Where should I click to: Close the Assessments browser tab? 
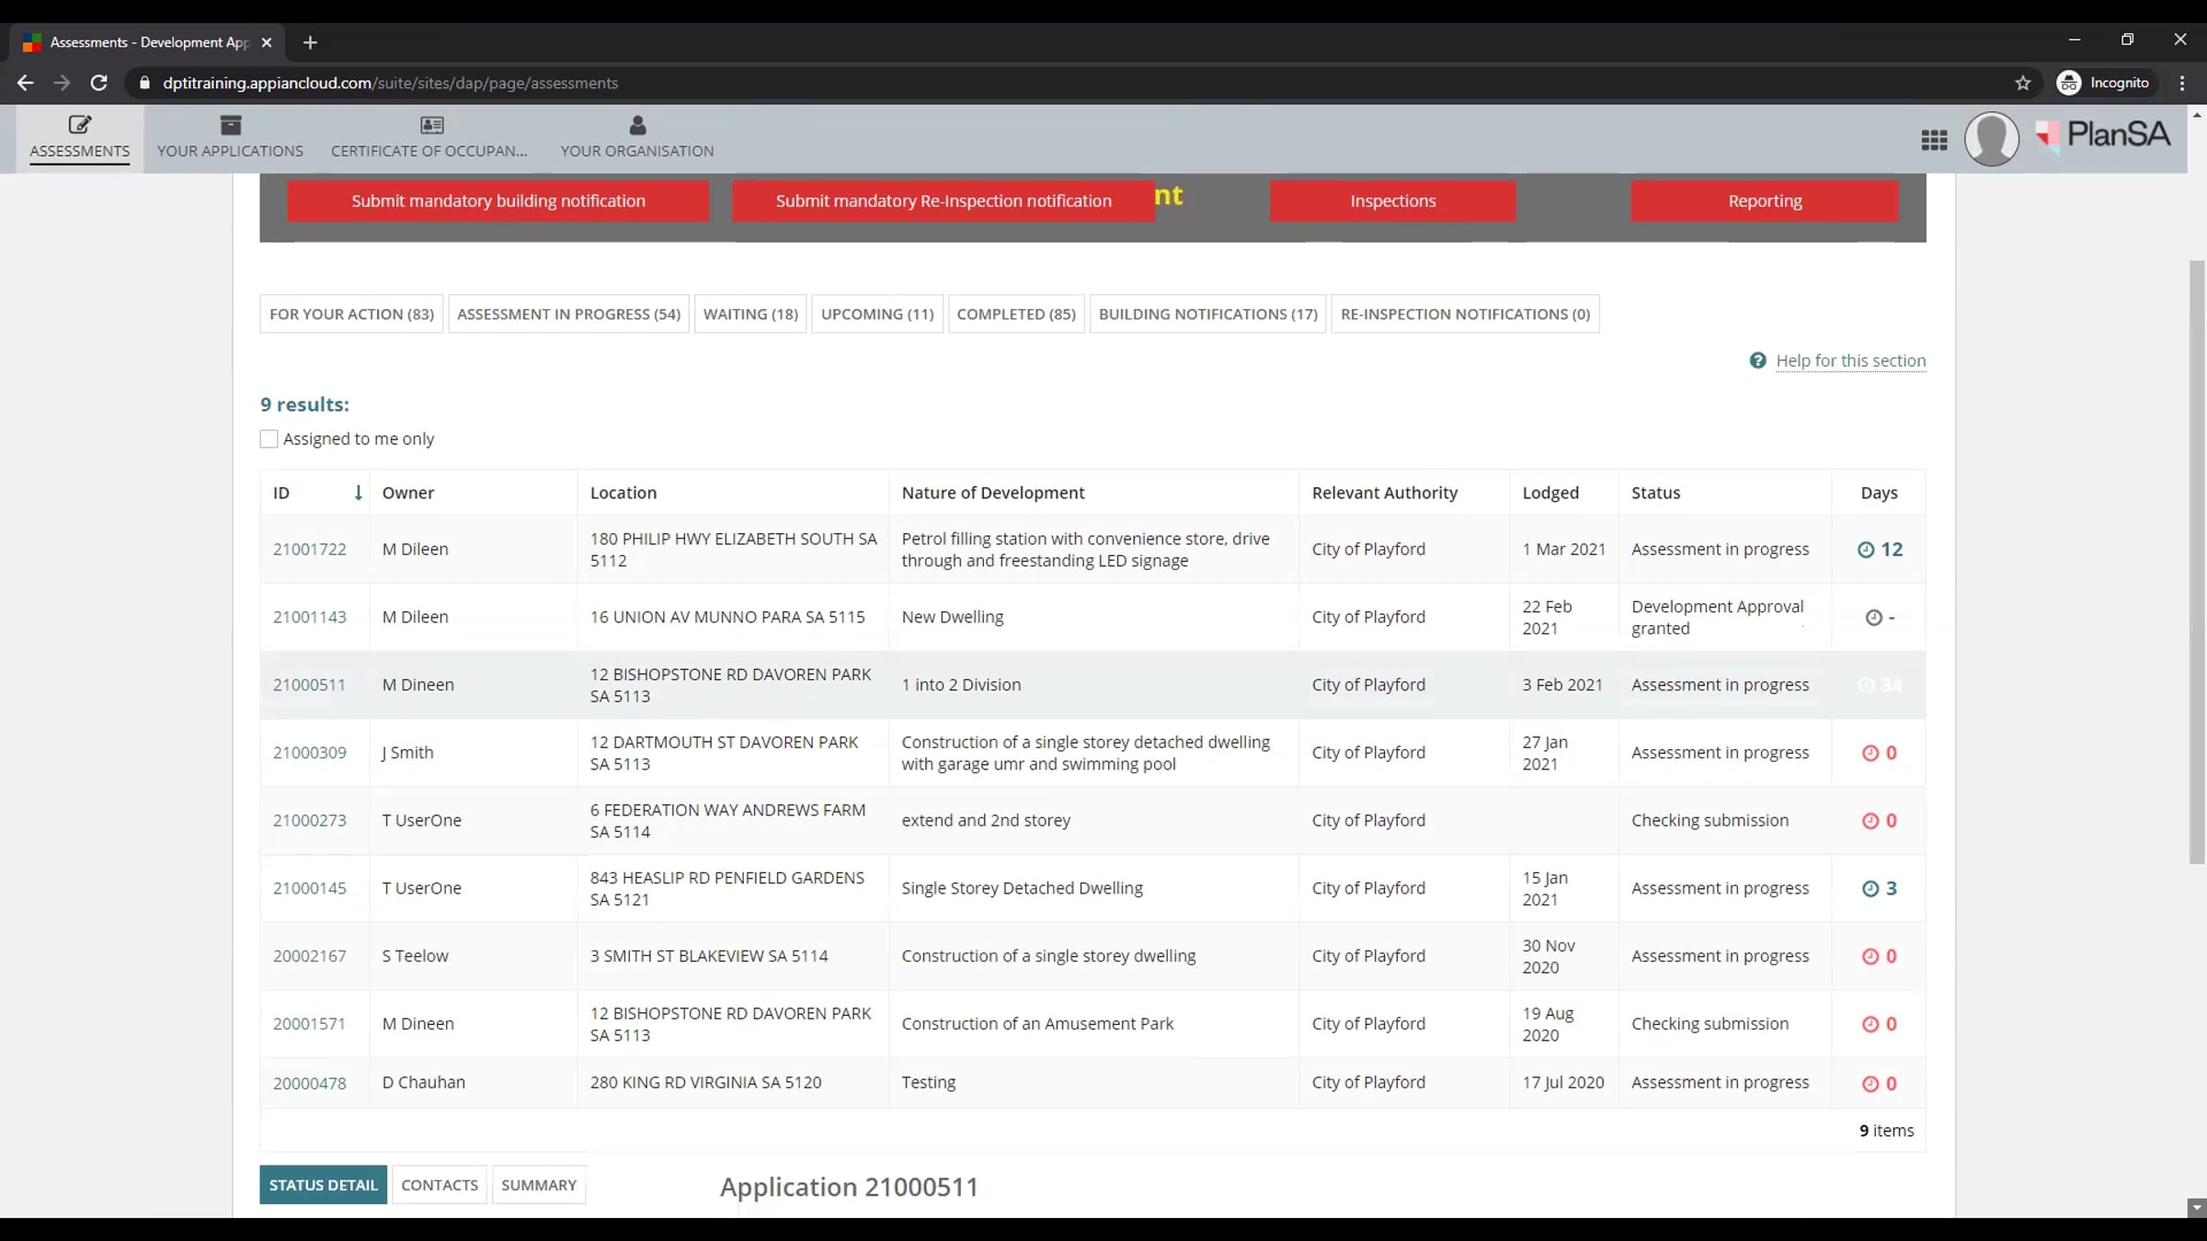click(267, 42)
